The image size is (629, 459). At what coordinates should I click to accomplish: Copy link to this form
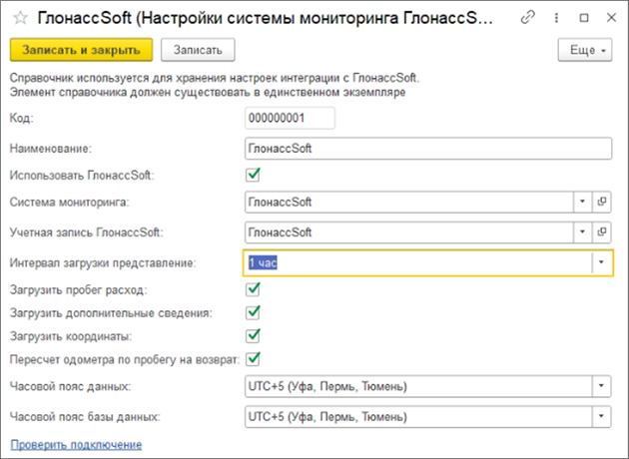pyautogui.click(x=527, y=18)
